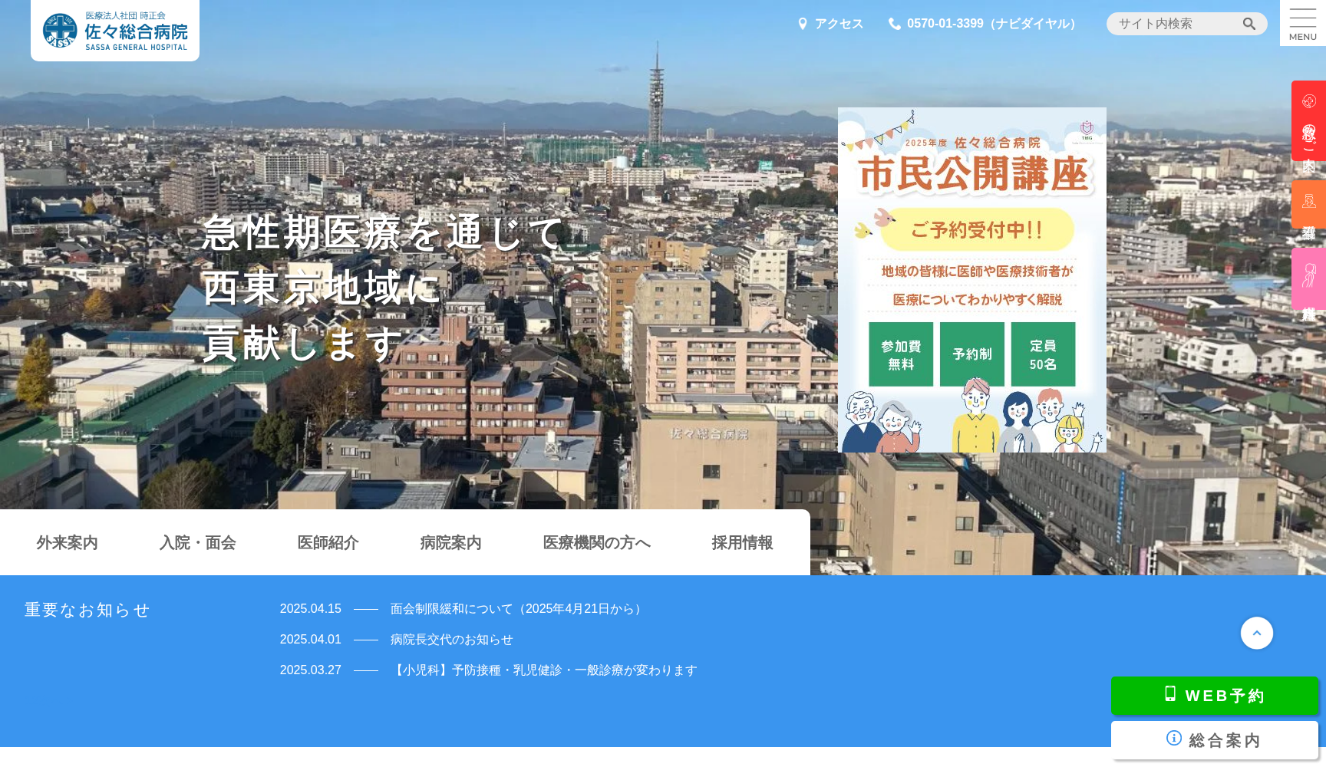Switch to the 採用情報 tab
The height and width of the screenshot is (767, 1326).
click(742, 542)
